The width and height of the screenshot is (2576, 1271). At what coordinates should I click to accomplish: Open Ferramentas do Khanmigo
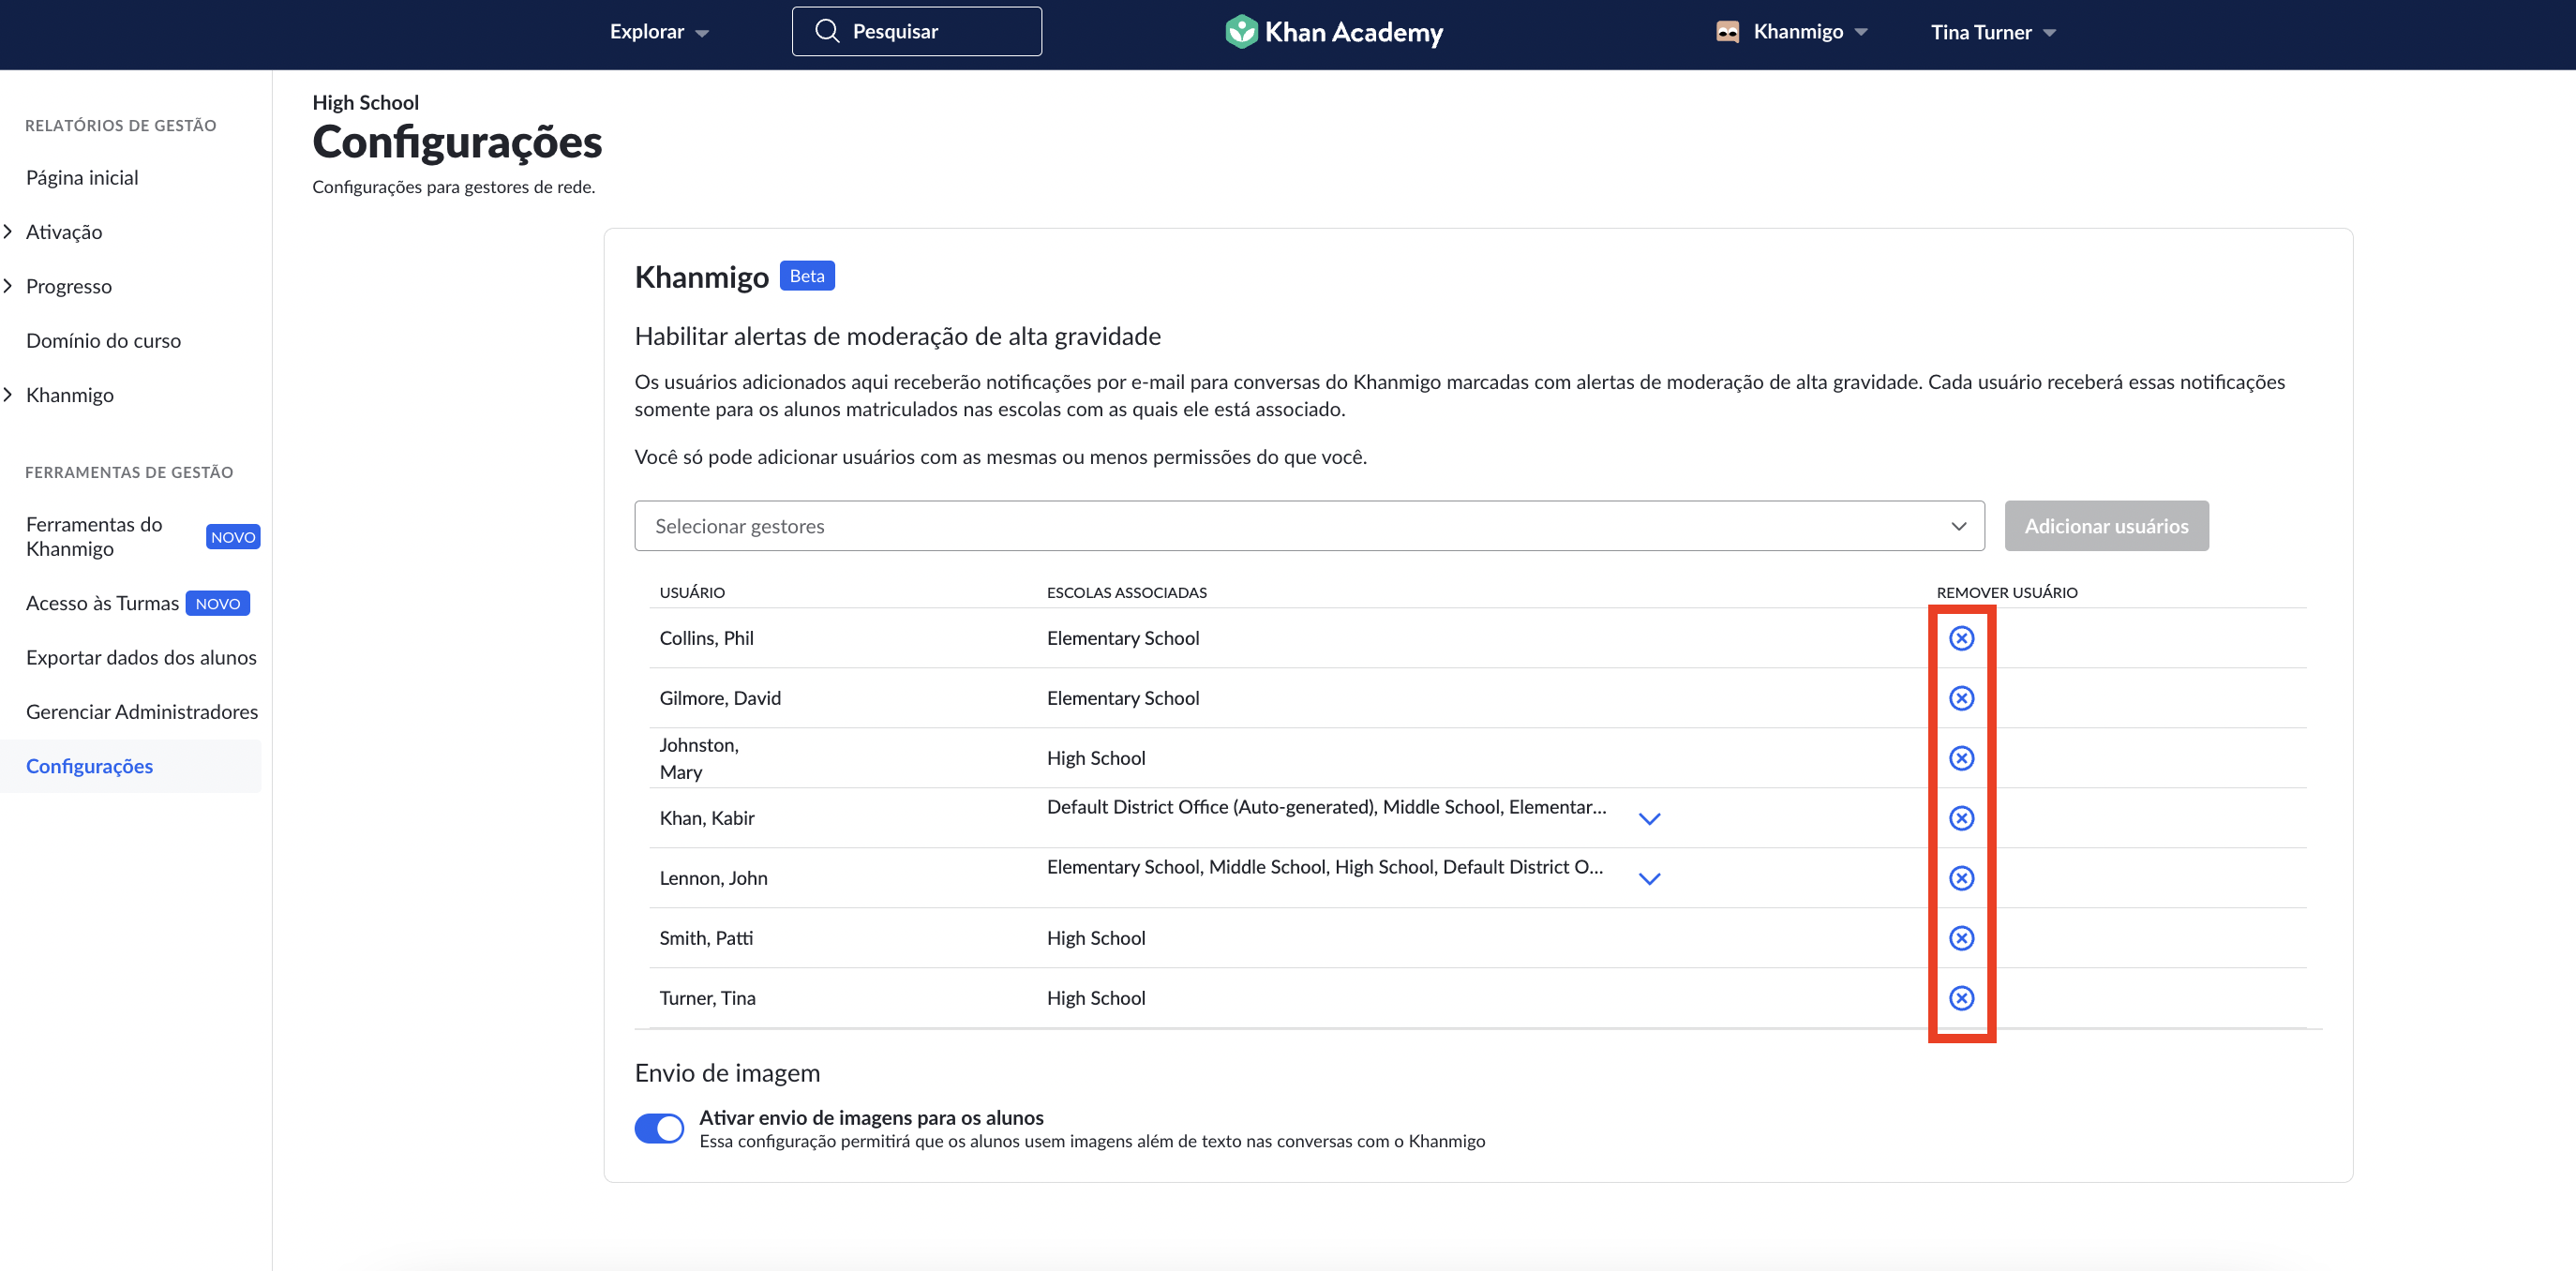[94, 537]
